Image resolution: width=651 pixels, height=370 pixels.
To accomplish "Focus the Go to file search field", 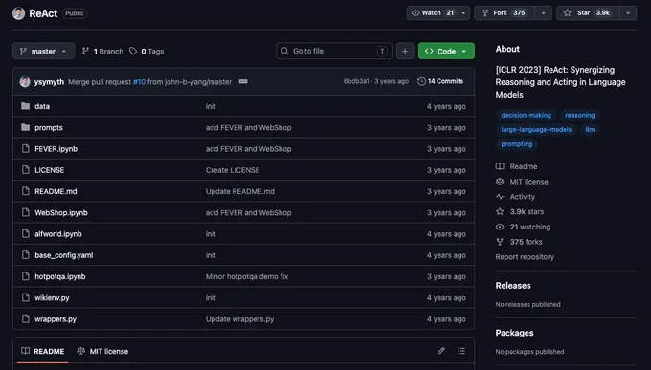I will click(x=334, y=51).
